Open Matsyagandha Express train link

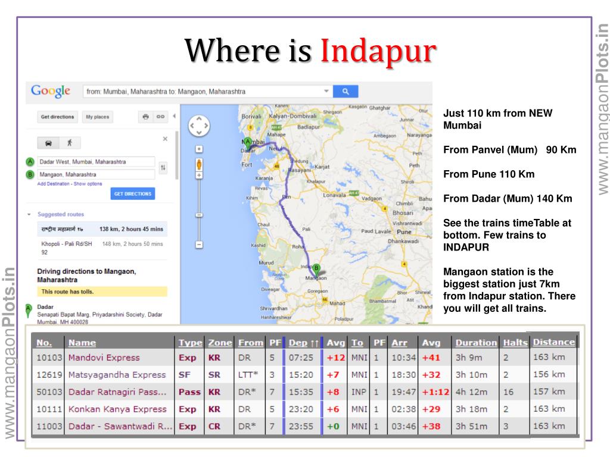(x=117, y=375)
